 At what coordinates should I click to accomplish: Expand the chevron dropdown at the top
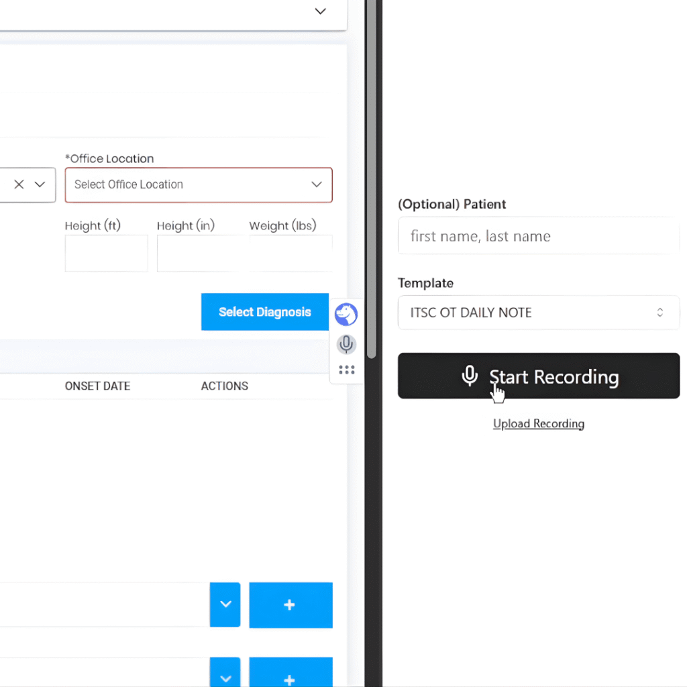point(320,11)
